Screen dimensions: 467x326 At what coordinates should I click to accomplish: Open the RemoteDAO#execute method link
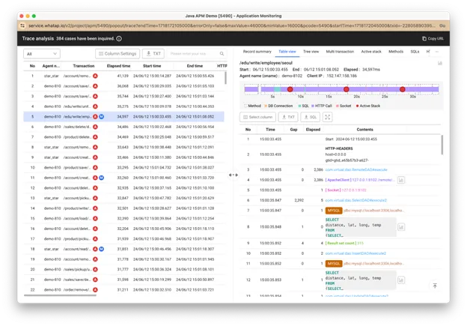coord(356,169)
